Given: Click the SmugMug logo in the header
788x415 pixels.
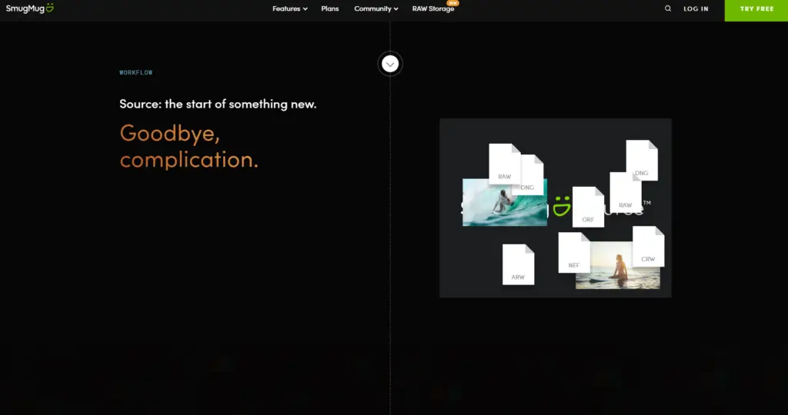Looking at the screenshot, I should pyautogui.click(x=30, y=8).
